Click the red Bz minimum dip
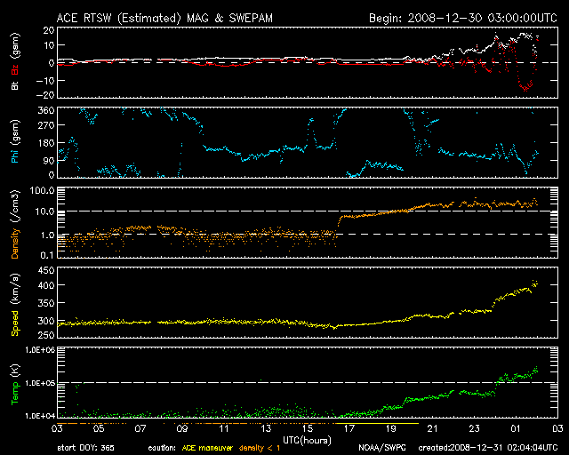This screenshot has width=569, height=455. (525, 88)
